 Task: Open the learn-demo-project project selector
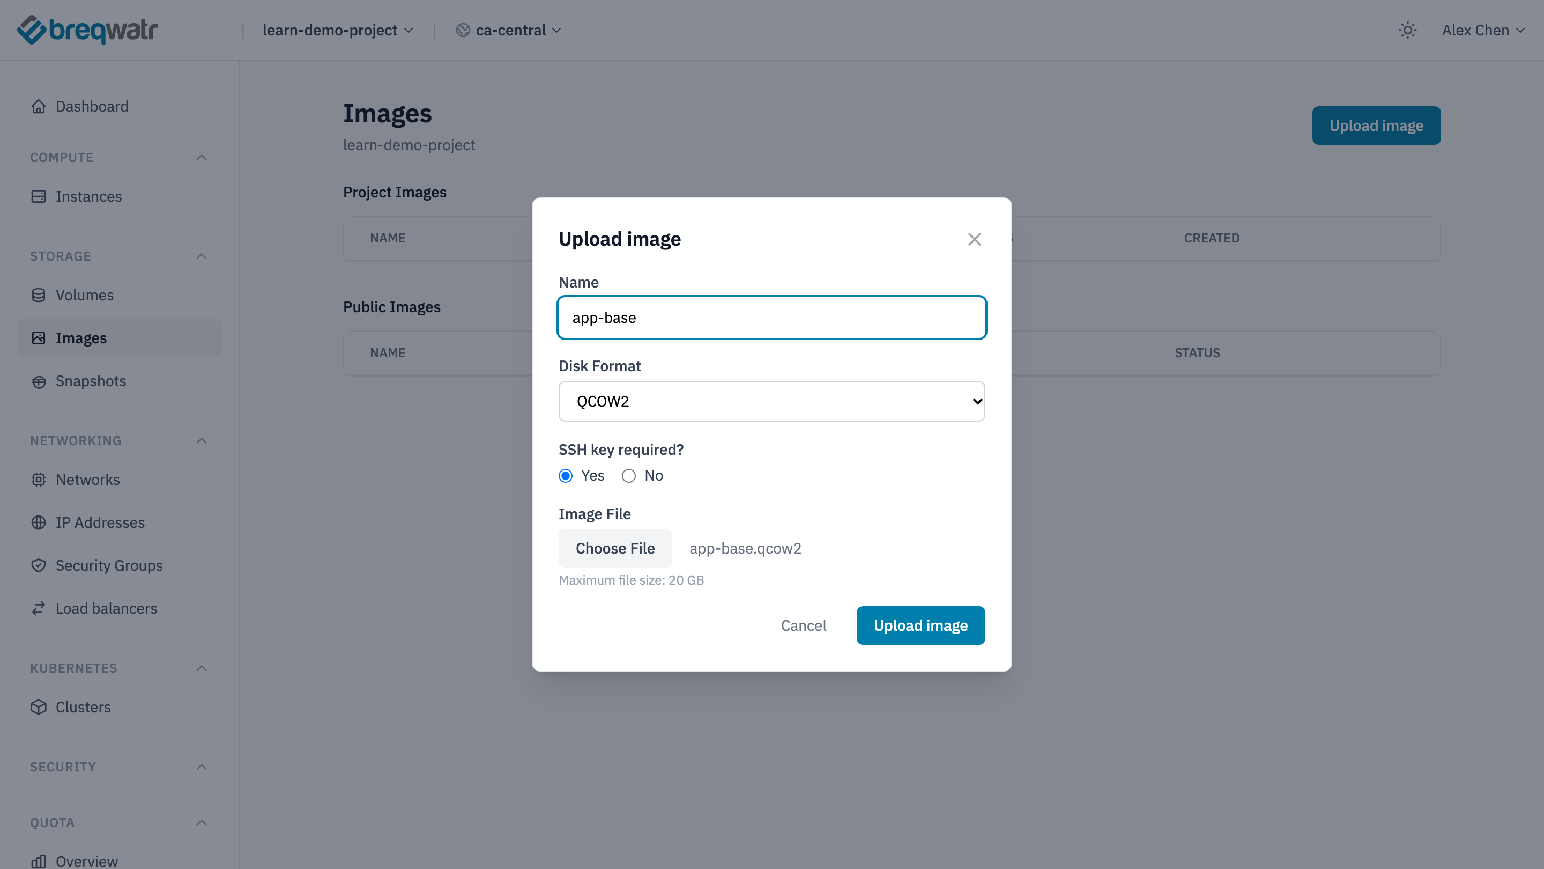coord(338,30)
